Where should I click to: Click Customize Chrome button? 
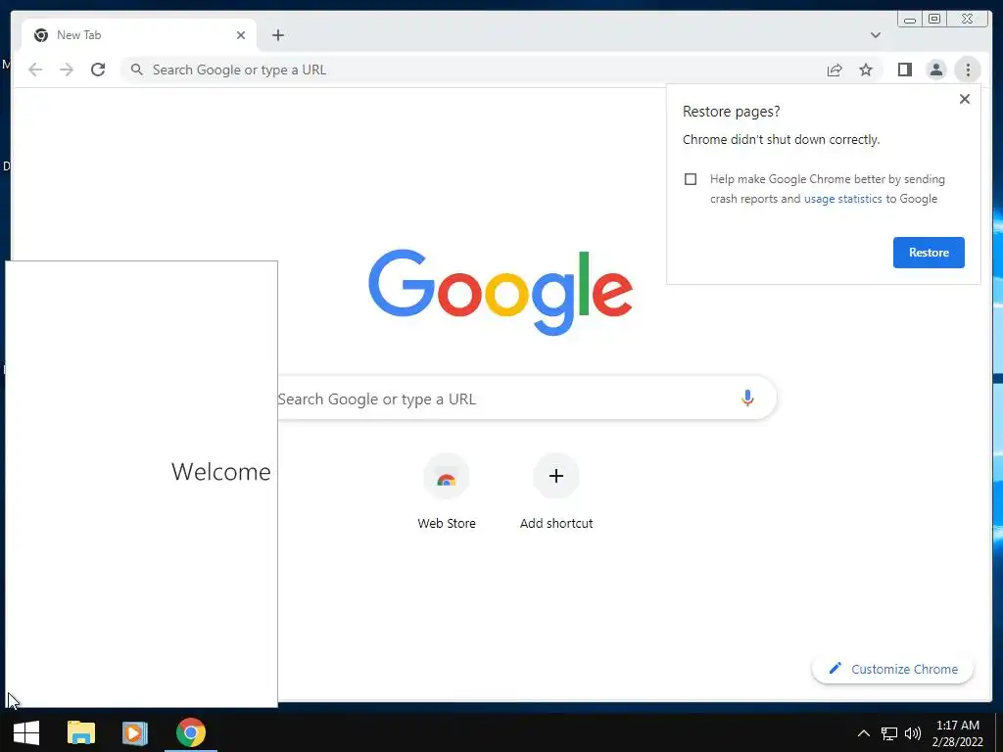(892, 669)
